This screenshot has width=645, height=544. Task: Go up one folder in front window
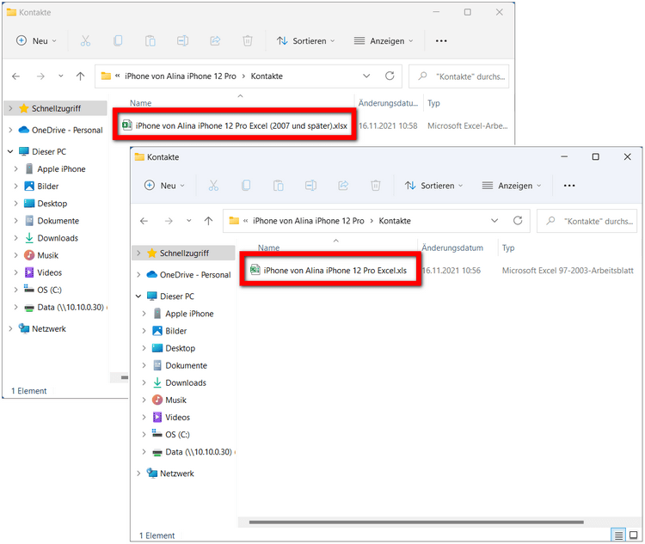pos(209,221)
